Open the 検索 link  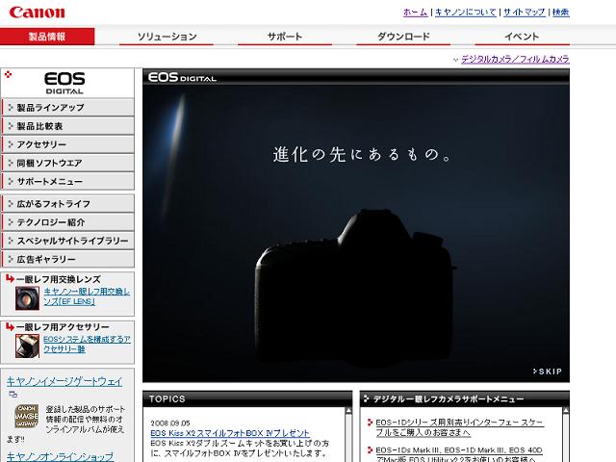point(560,13)
